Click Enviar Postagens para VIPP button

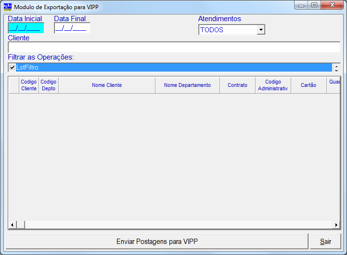point(157,242)
